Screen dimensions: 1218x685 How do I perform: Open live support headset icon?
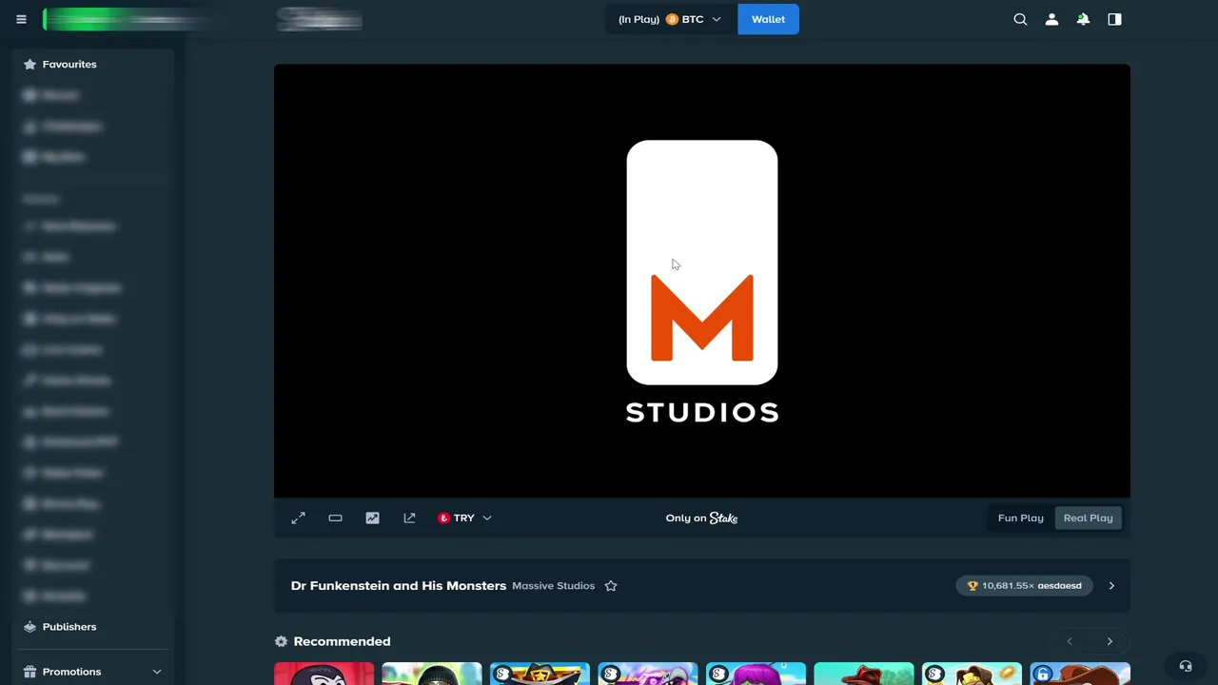pyautogui.click(x=1185, y=666)
